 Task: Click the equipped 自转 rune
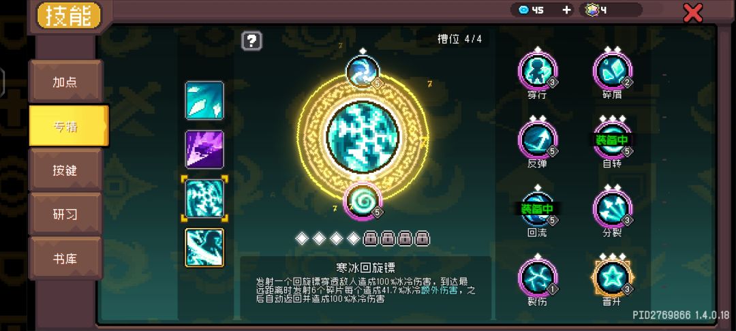click(612, 140)
